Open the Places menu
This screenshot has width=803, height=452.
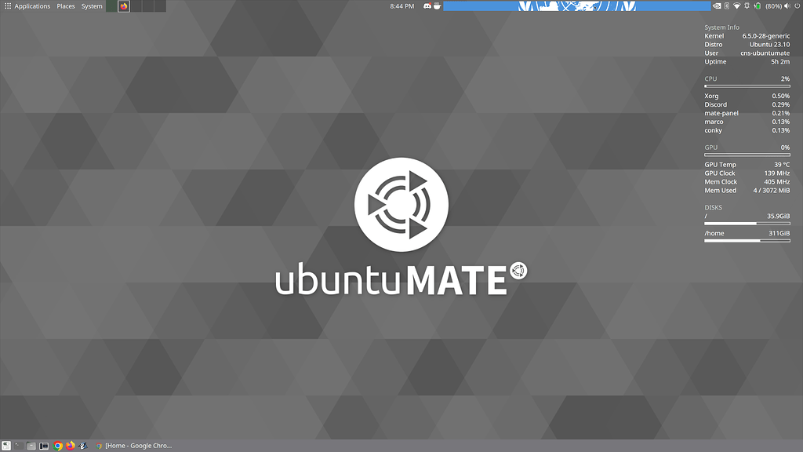[66, 6]
